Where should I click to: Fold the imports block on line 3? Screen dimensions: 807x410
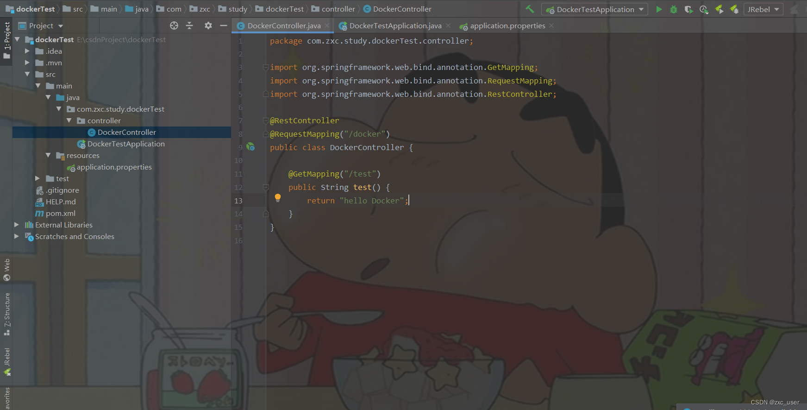[x=266, y=68]
